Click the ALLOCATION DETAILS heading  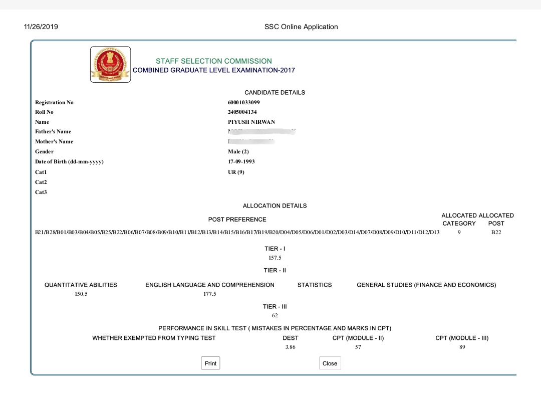(x=275, y=206)
